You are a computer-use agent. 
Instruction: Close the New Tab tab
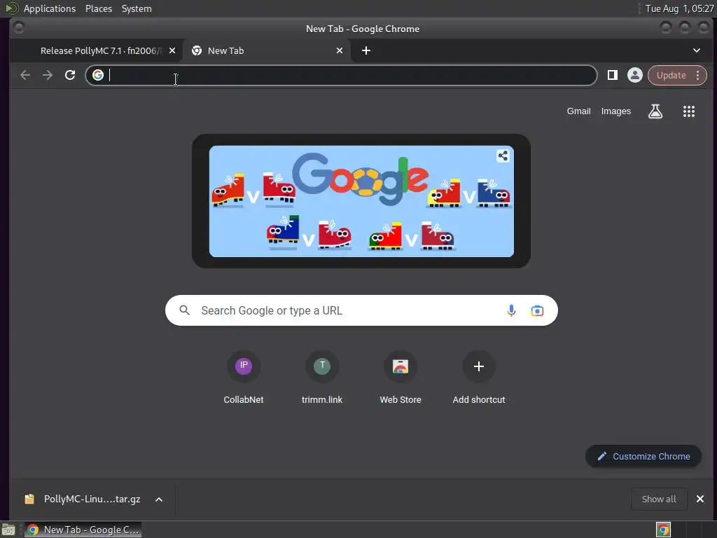pos(340,50)
